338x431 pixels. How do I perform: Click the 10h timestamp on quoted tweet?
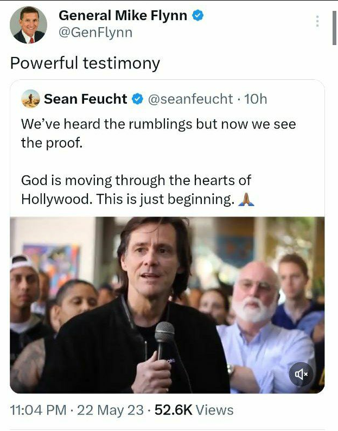[256, 99]
